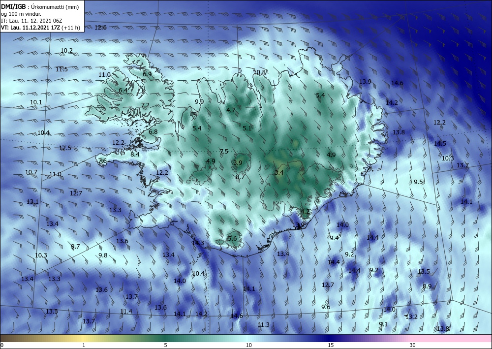
Task: Select the "IT: Lau. 11. 12. 2021 06Z" line
Action: [31, 21]
